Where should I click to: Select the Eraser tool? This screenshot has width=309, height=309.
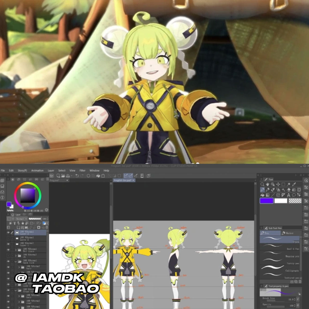[x=289, y=190]
